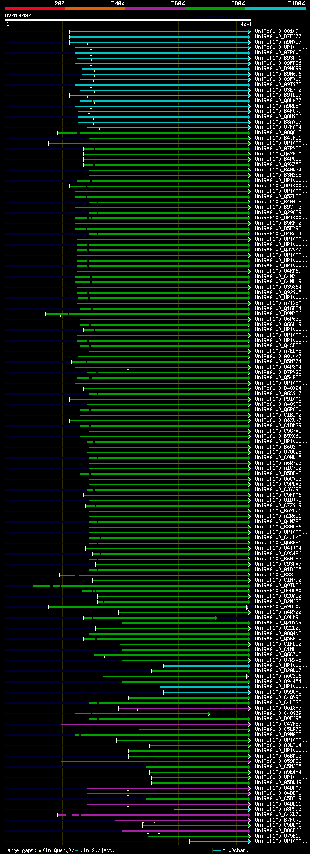Click hit UniRef100_A4QST8
This screenshot has width=310, height=854.
click(x=278, y=404)
